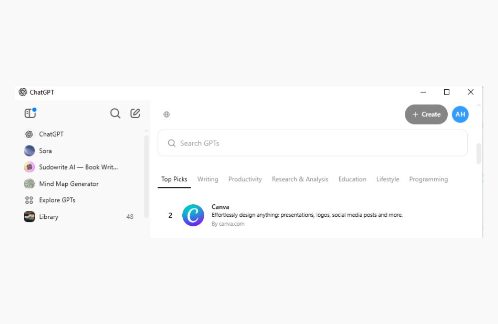
Task: Click the Library thumbnail icon
Action: point(29,217)
